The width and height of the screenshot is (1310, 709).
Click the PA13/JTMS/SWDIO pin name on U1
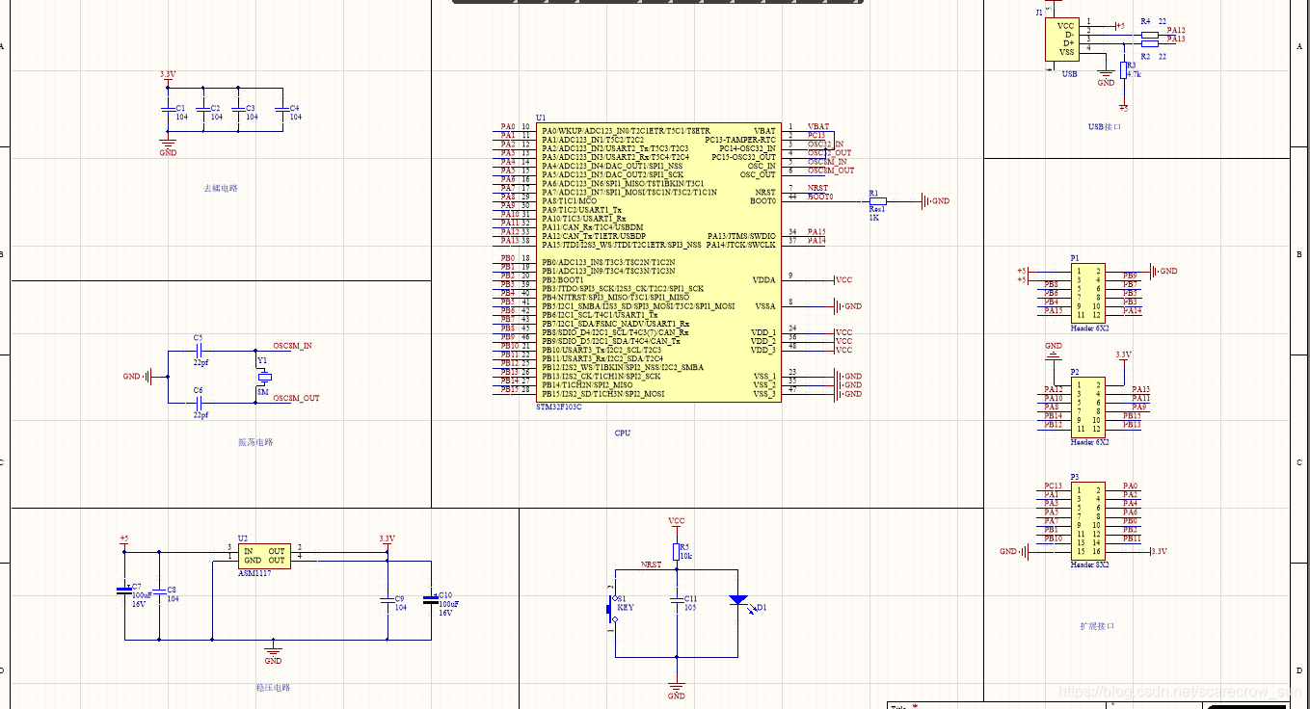[741, 236]
